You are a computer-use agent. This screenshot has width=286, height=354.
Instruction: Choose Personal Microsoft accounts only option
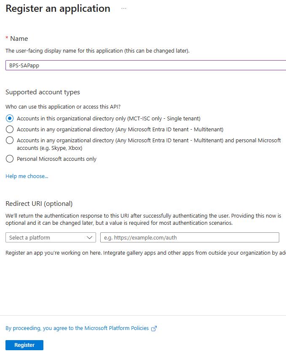[10, 159]
